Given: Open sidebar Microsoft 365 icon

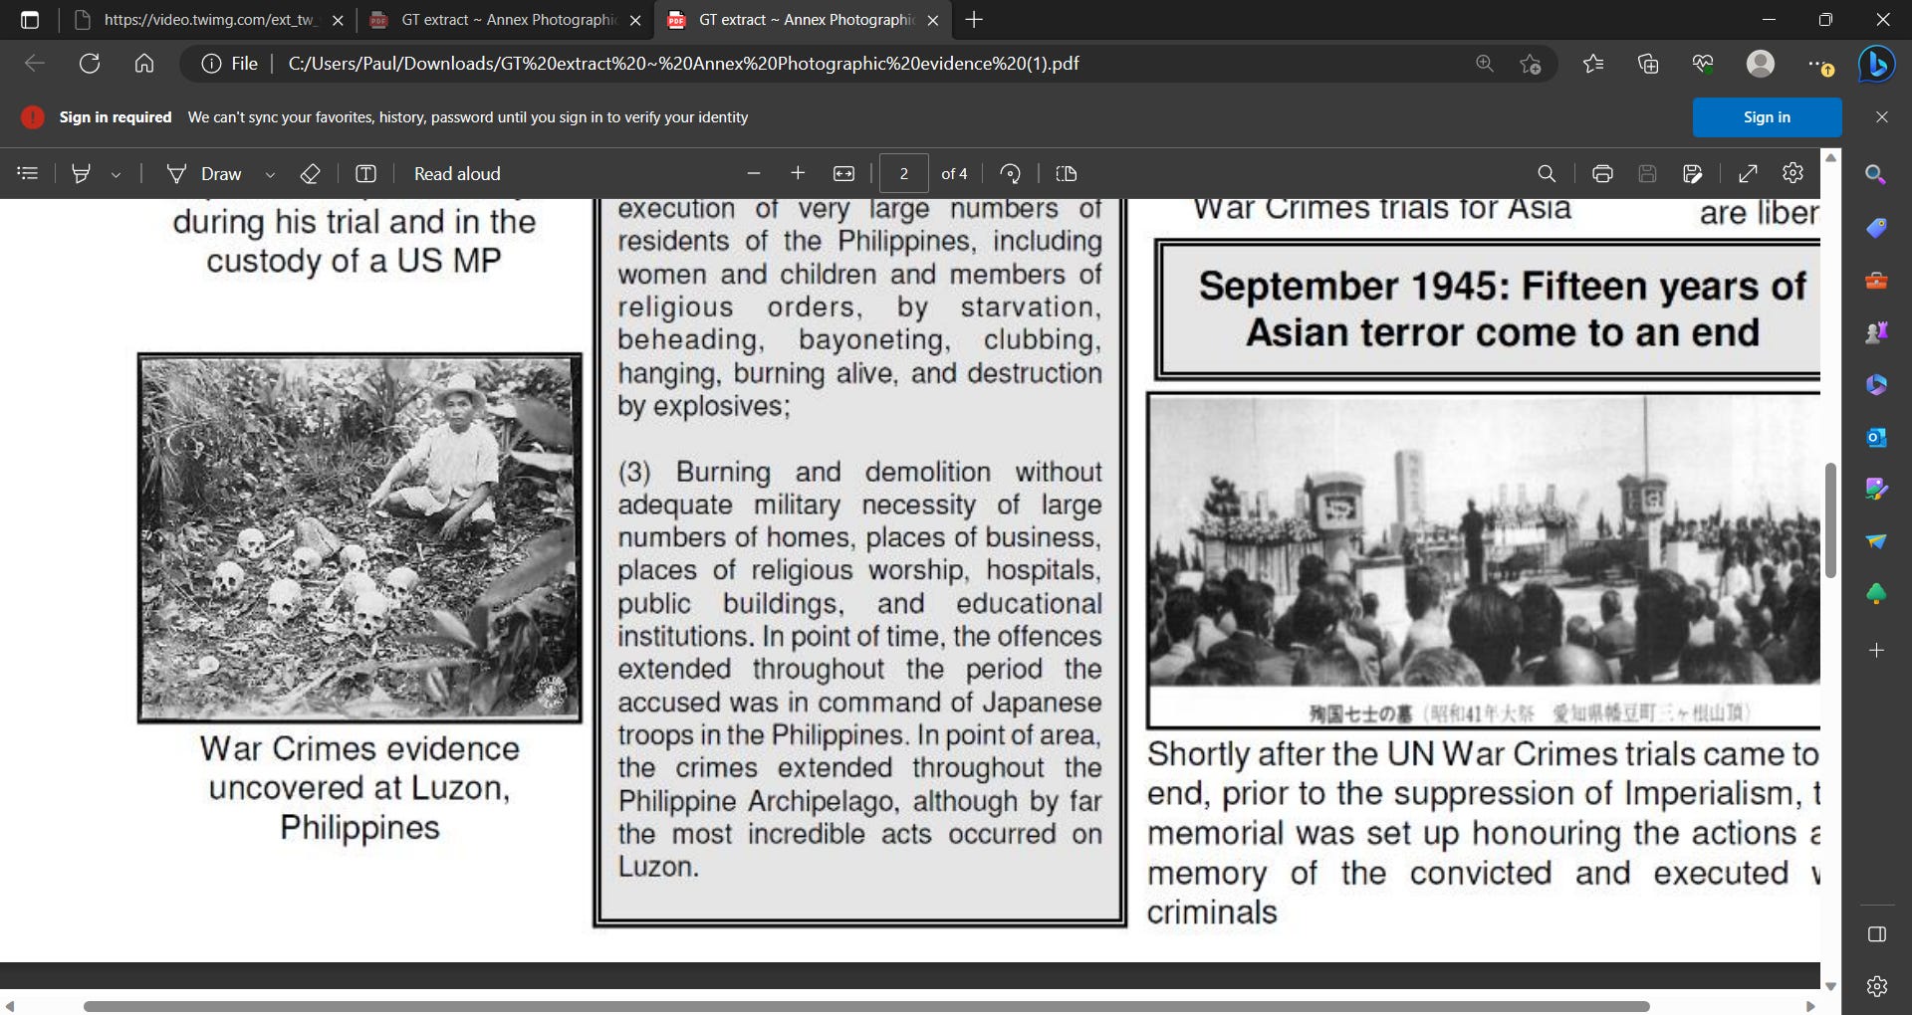Looking at the screenshot, I should 1876,384.
